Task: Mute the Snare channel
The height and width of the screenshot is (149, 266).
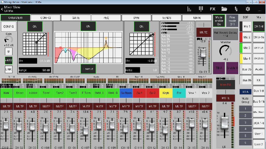Action: coord(20,106)
